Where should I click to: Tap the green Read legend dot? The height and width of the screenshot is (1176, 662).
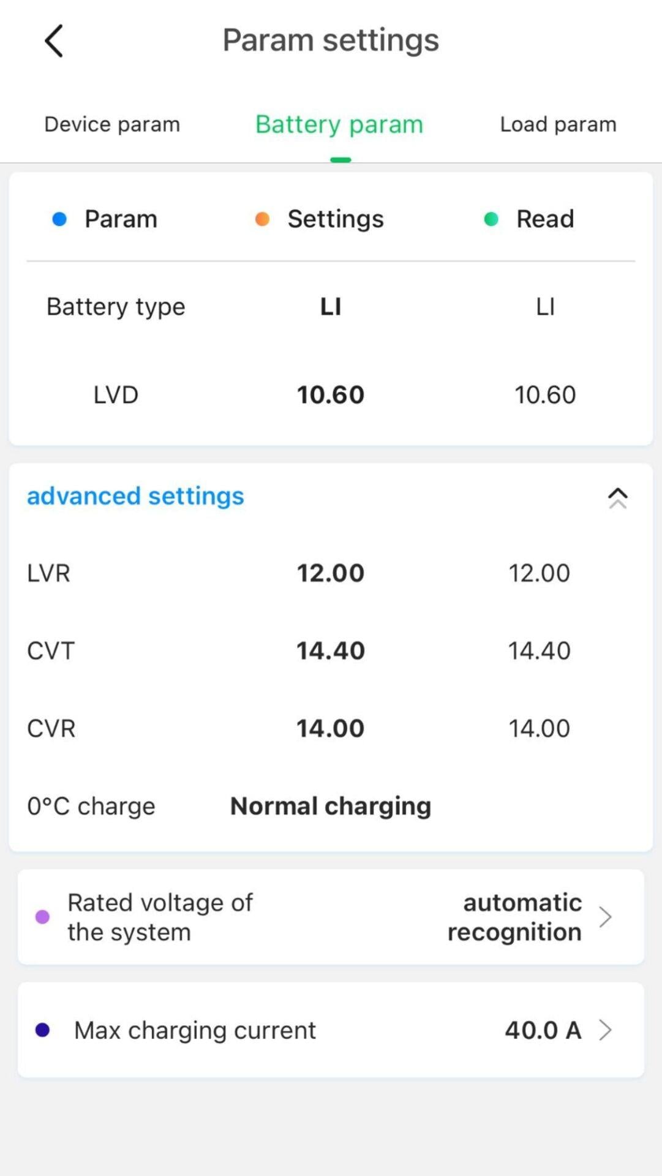491,219
